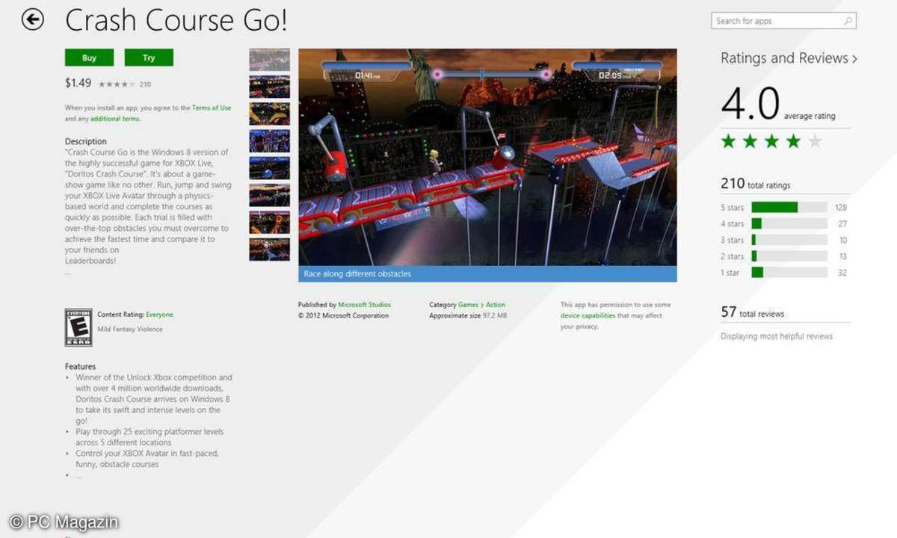This screenshot has width=897, height=538.
Task: Click the ESRB Everyone rating badge
Action: coord(78,327)
